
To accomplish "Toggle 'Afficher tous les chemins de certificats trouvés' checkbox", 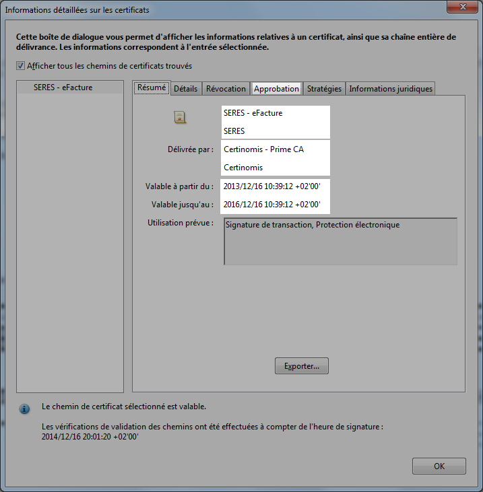I will click(x=20, y=66).
